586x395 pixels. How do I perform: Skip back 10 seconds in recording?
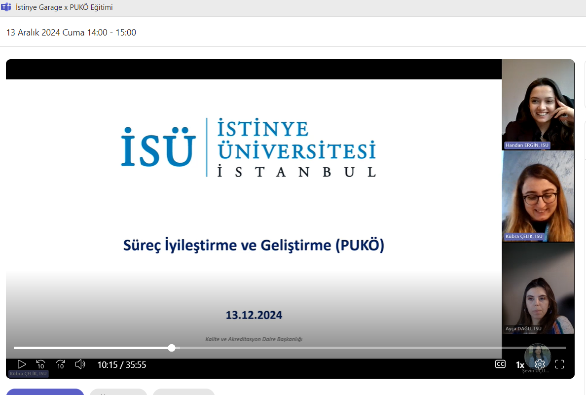pos(40,364)
